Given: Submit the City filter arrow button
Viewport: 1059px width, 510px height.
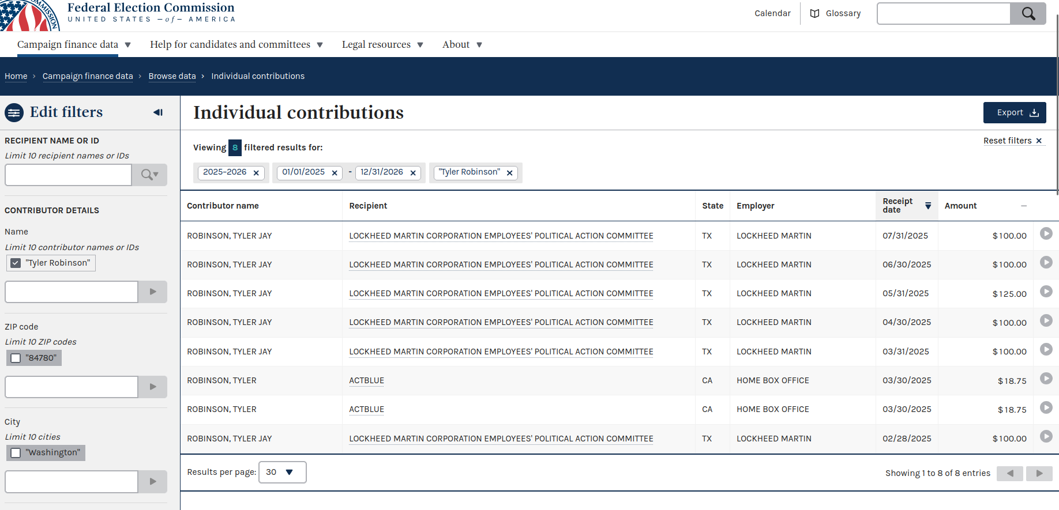Looking at the screenshot, I should pos(153,481).
